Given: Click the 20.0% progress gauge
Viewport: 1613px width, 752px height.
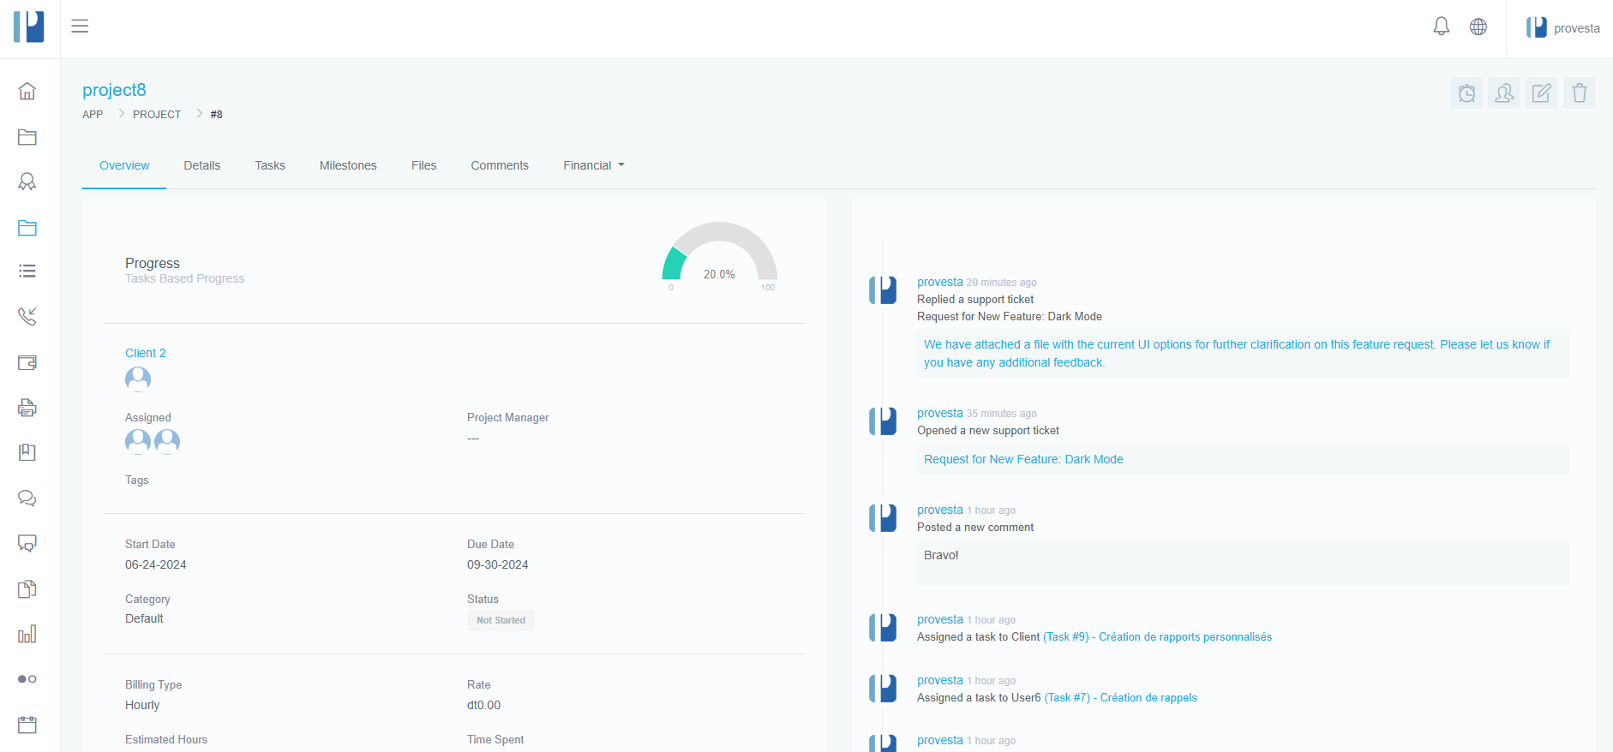Looking at the screenshot, I should pos(719,257).
